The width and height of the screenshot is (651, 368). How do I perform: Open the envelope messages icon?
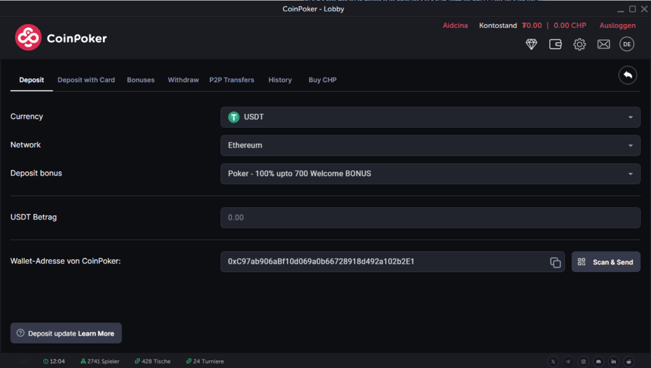tap(603, 44)
